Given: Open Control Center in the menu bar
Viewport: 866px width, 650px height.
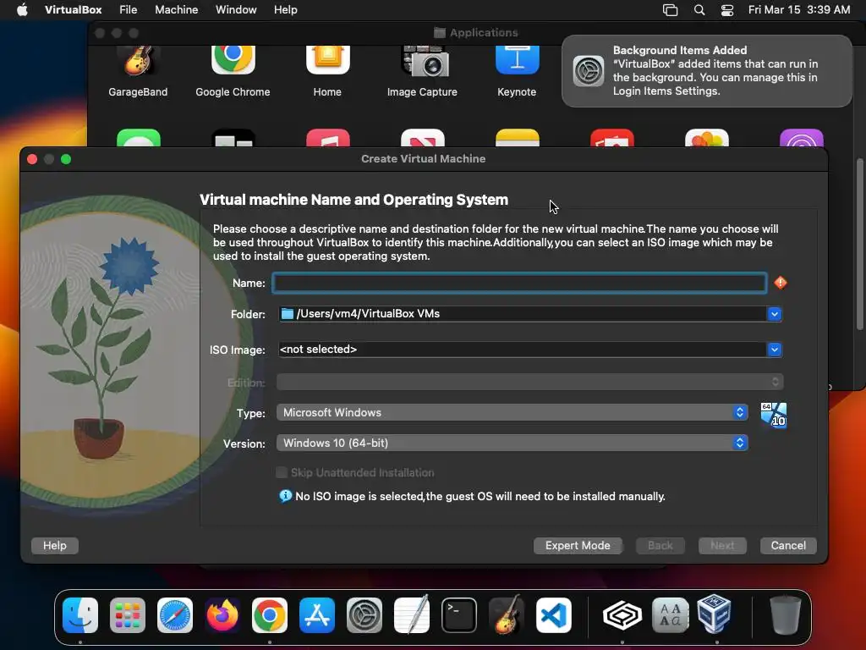Looking at the screenshot, I should tap(727, 10).
